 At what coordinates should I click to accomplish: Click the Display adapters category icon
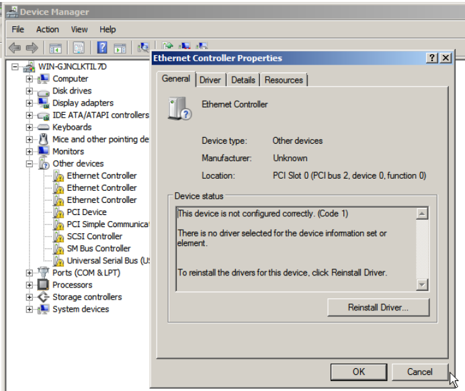43,103
